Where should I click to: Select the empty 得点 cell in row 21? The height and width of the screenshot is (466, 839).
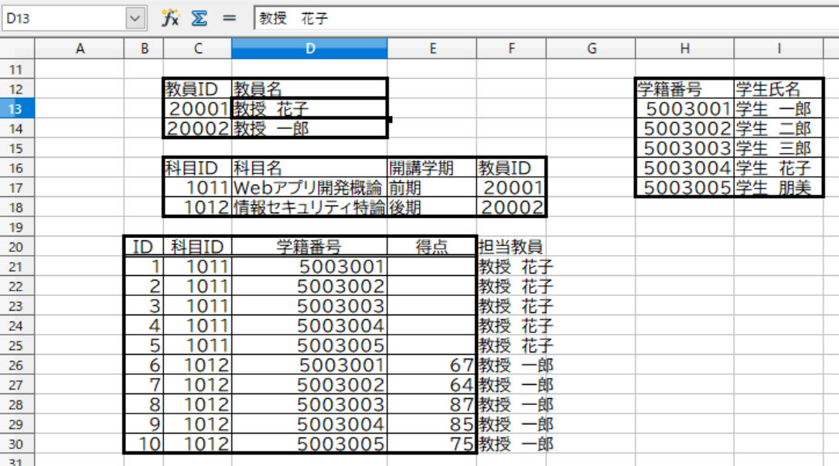pyautogui.click(x=432, y=267)
